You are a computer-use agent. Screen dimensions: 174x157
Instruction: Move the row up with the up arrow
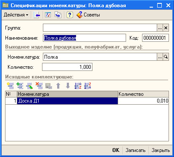tap(58, 86)
